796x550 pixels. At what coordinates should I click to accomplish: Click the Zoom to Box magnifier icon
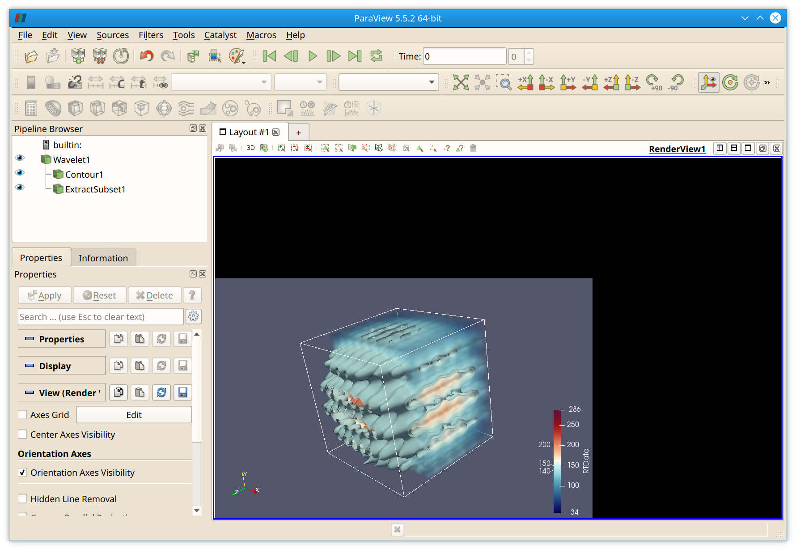(504, 82)
